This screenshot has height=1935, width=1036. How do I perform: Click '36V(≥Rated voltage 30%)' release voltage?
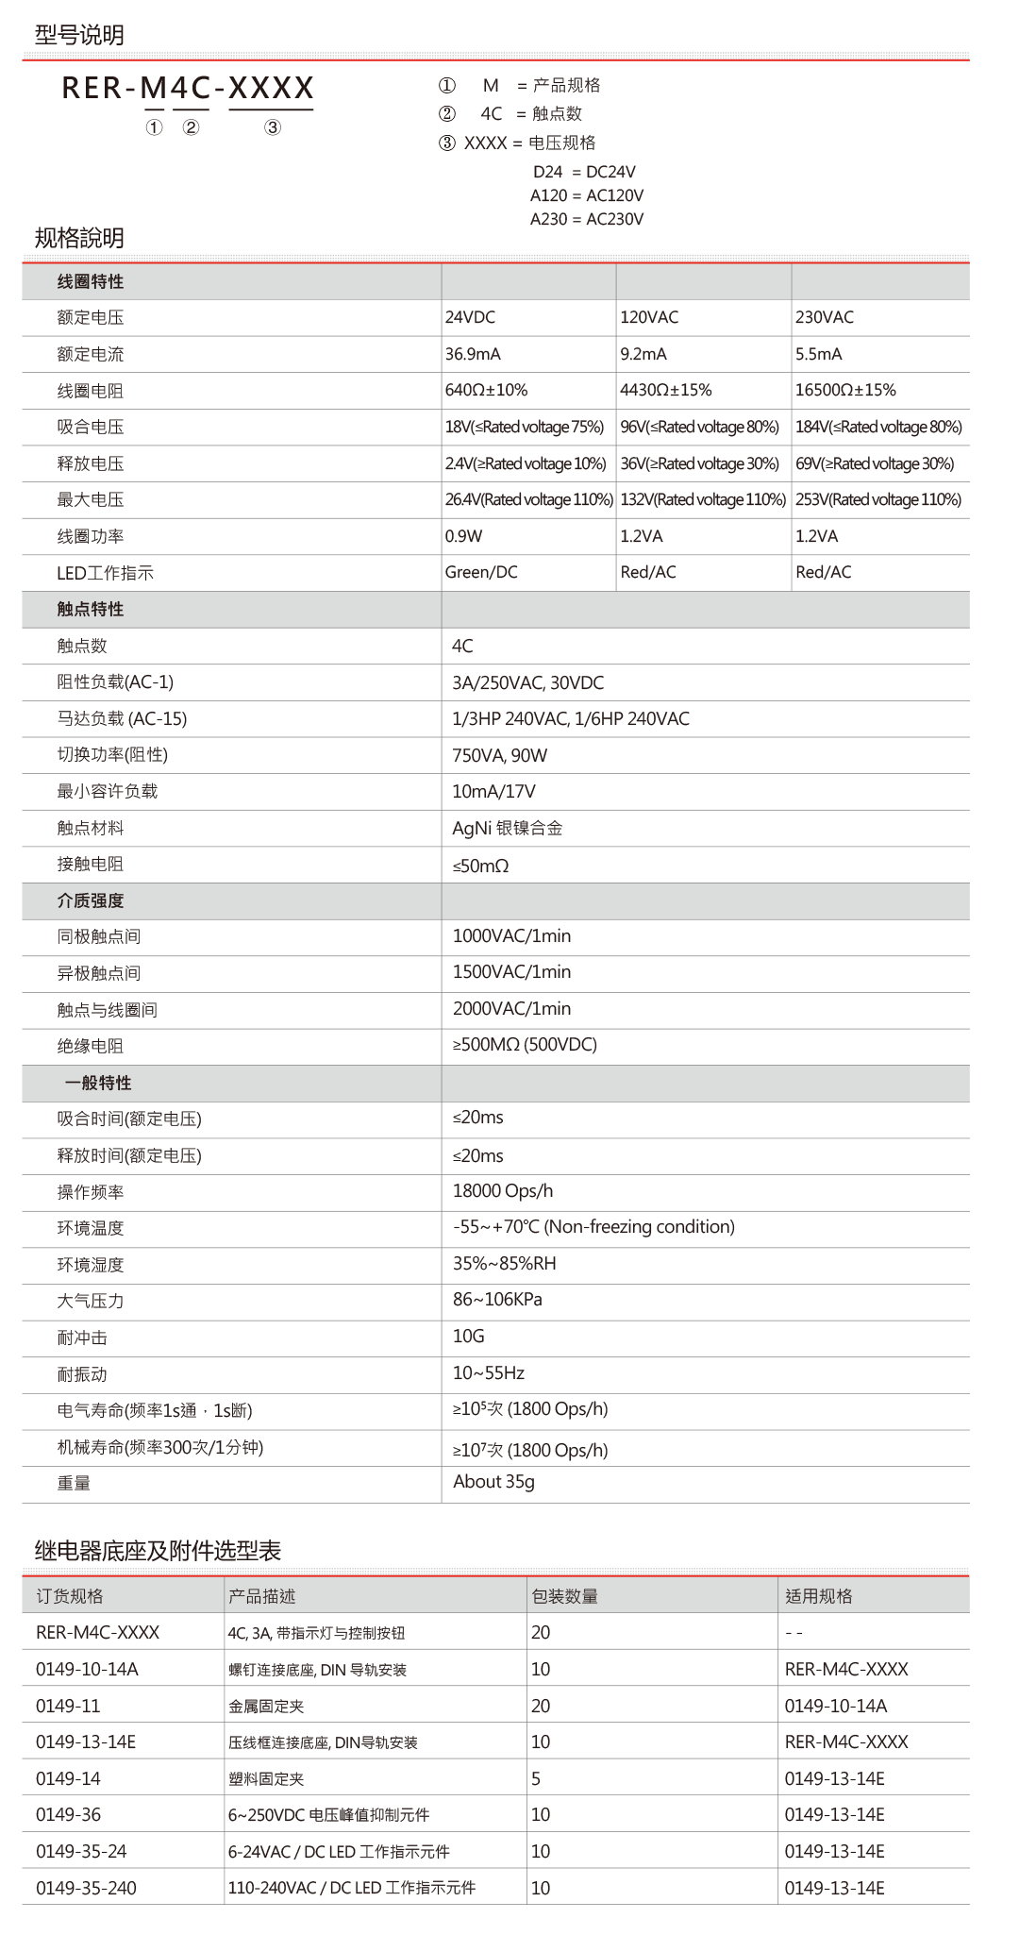[700, 463]
